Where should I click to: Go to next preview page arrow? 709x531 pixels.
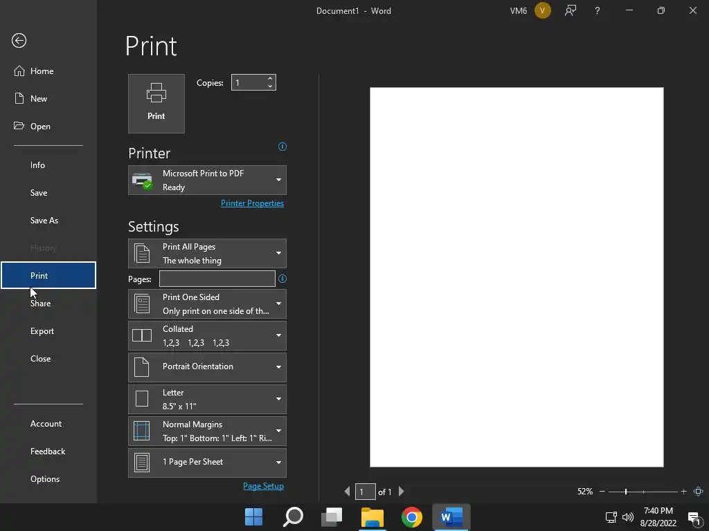tap(401, 492)
